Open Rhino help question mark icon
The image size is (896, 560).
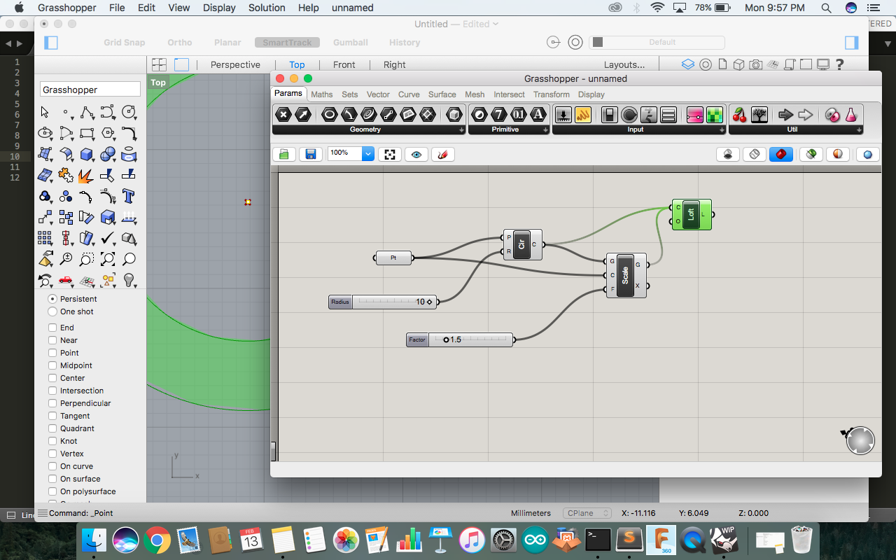click(x=840, y=64)
